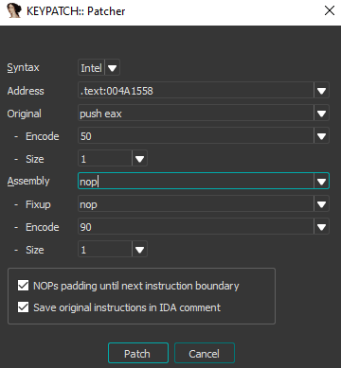Click the Address label
Screen dimensions: 341x368
pos(26,91)
